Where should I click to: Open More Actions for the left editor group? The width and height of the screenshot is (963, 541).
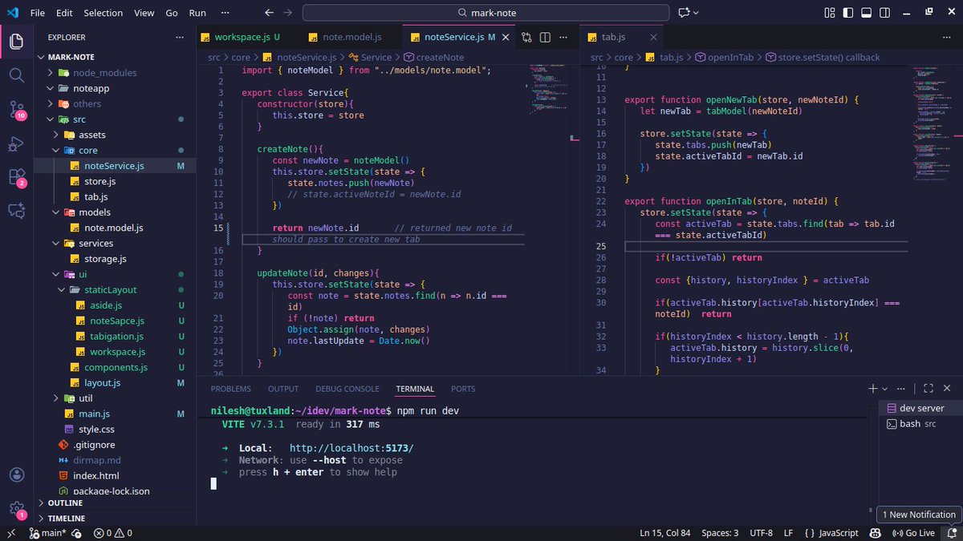(562, 38)
